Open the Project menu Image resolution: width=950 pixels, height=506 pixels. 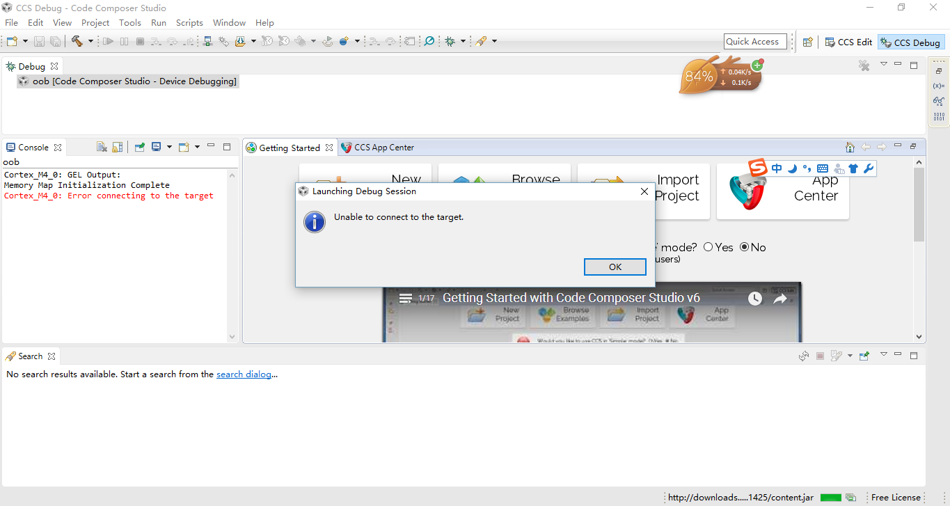(95, 22)
